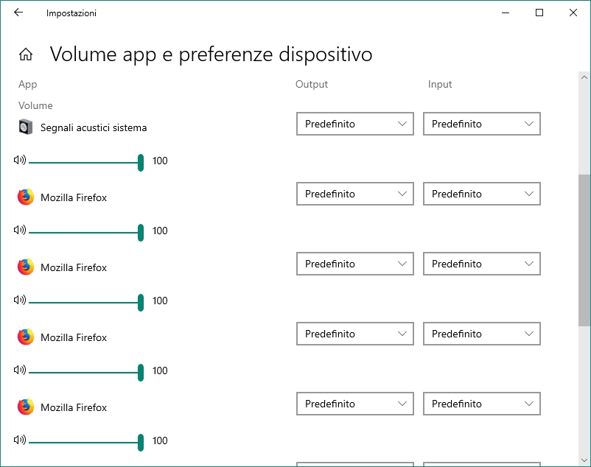Viewport: 591px width, 467px height.
Task: Expand Input dropdown of fourth Mozilla Firefox row
Action: click(x=482, y=404)
